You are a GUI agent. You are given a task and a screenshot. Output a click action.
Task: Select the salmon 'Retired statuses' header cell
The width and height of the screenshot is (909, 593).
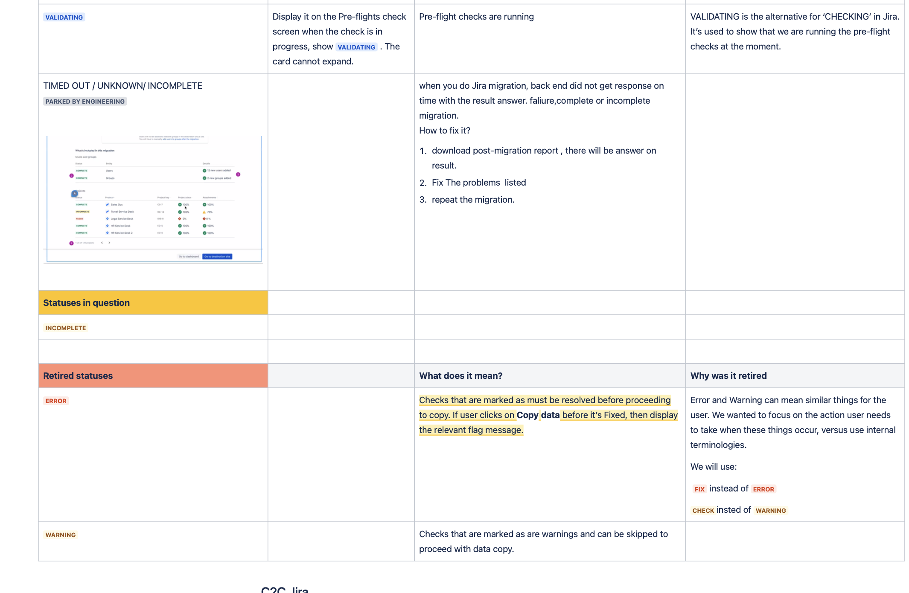[153, 376]
